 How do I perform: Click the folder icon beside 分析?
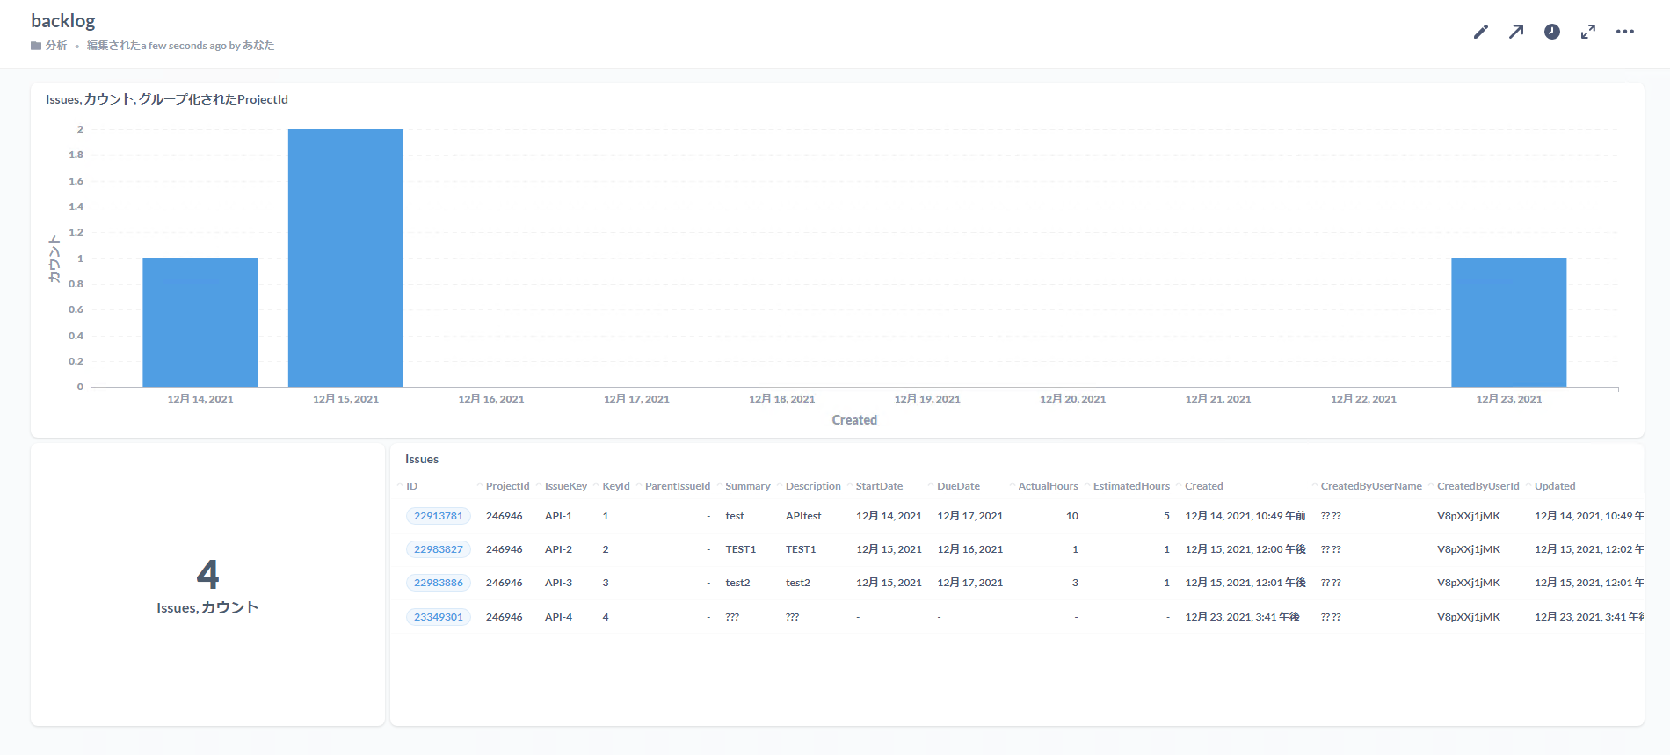pyautogui.click(x=36, y=46)
